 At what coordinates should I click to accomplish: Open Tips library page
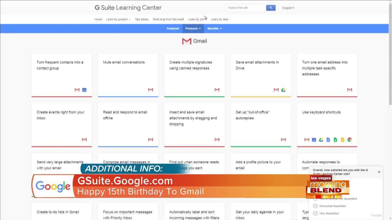tap(142, 19)
